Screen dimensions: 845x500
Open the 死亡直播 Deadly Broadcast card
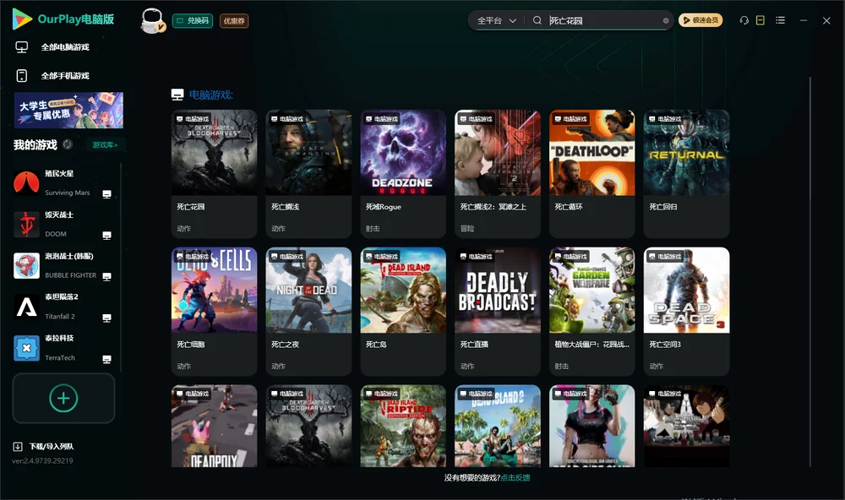click(498, 312)
